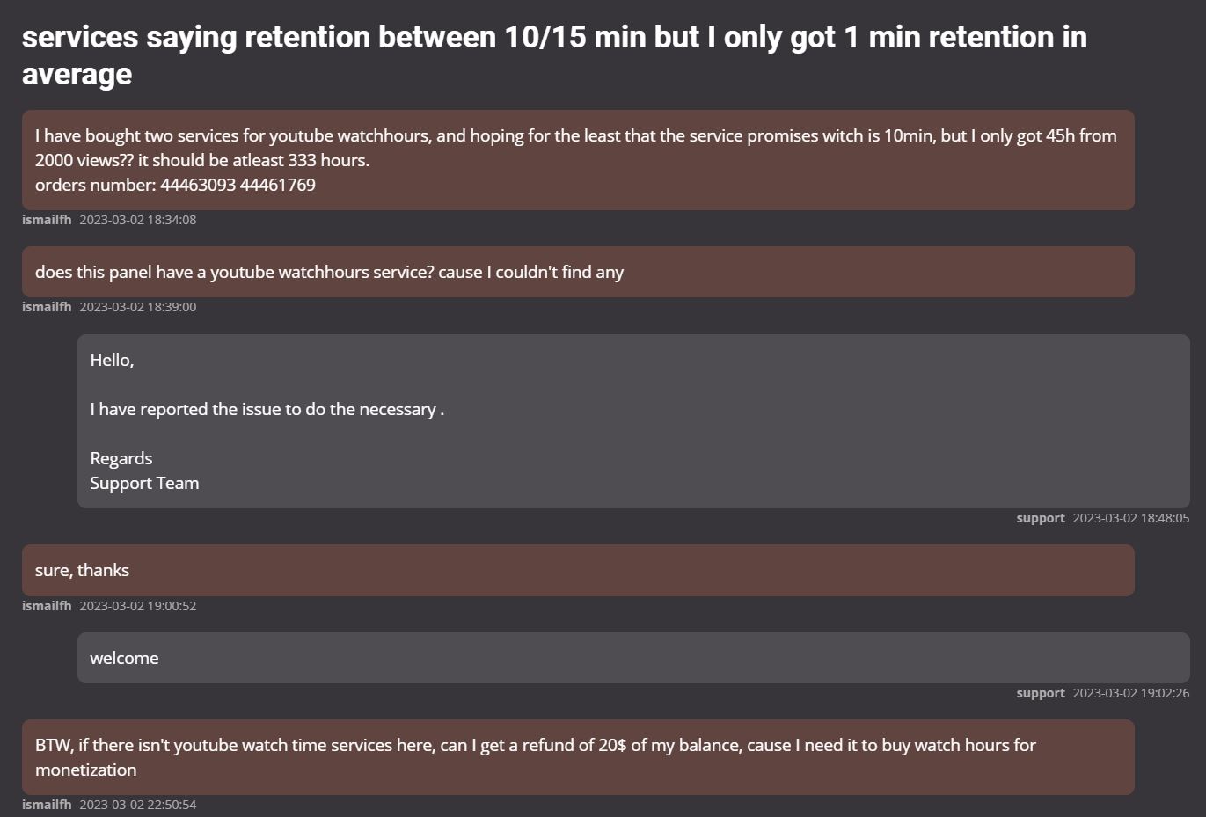Click order numbers 44463093 44461769 line
The height and width of the screenshot is (817, 1206).
click(175, 185)
